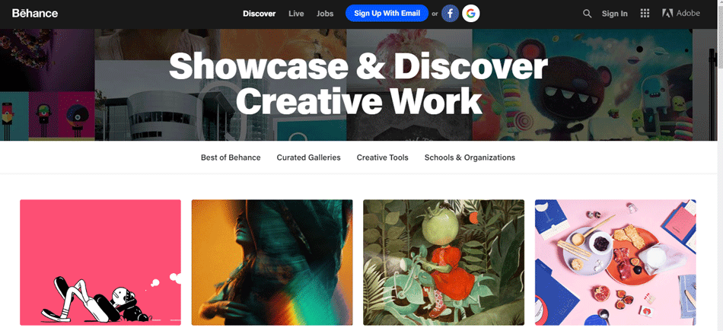
Task: Click the Behance logo
Action: (35, 14)
